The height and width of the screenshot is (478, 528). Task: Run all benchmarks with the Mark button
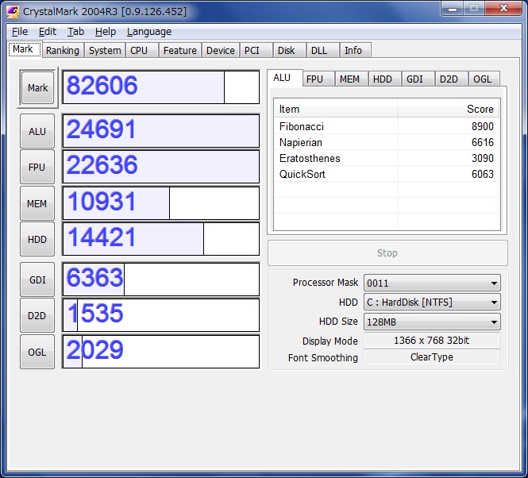[37, 87]
